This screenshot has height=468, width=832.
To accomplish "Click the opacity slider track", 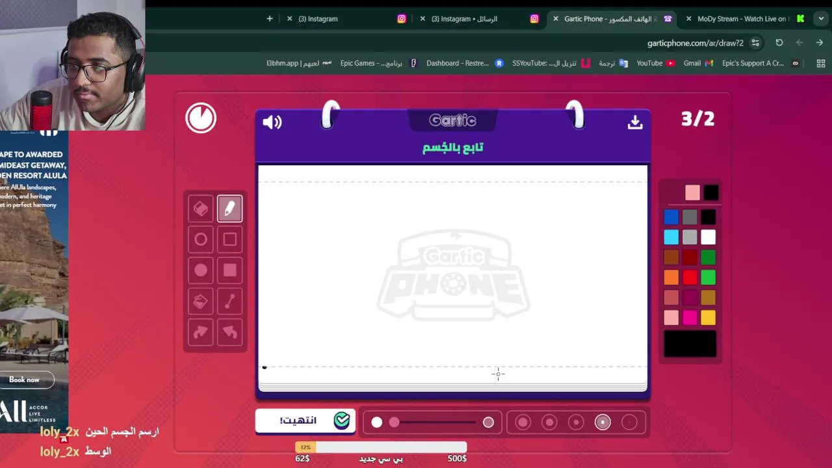I will coord(433,422).
